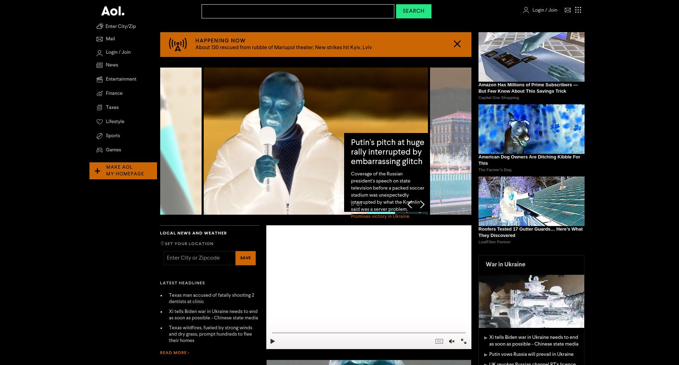This screenshot has width=679, height=365.
Task: Open Putin vows Russia will prevail link
Action: 531,354
